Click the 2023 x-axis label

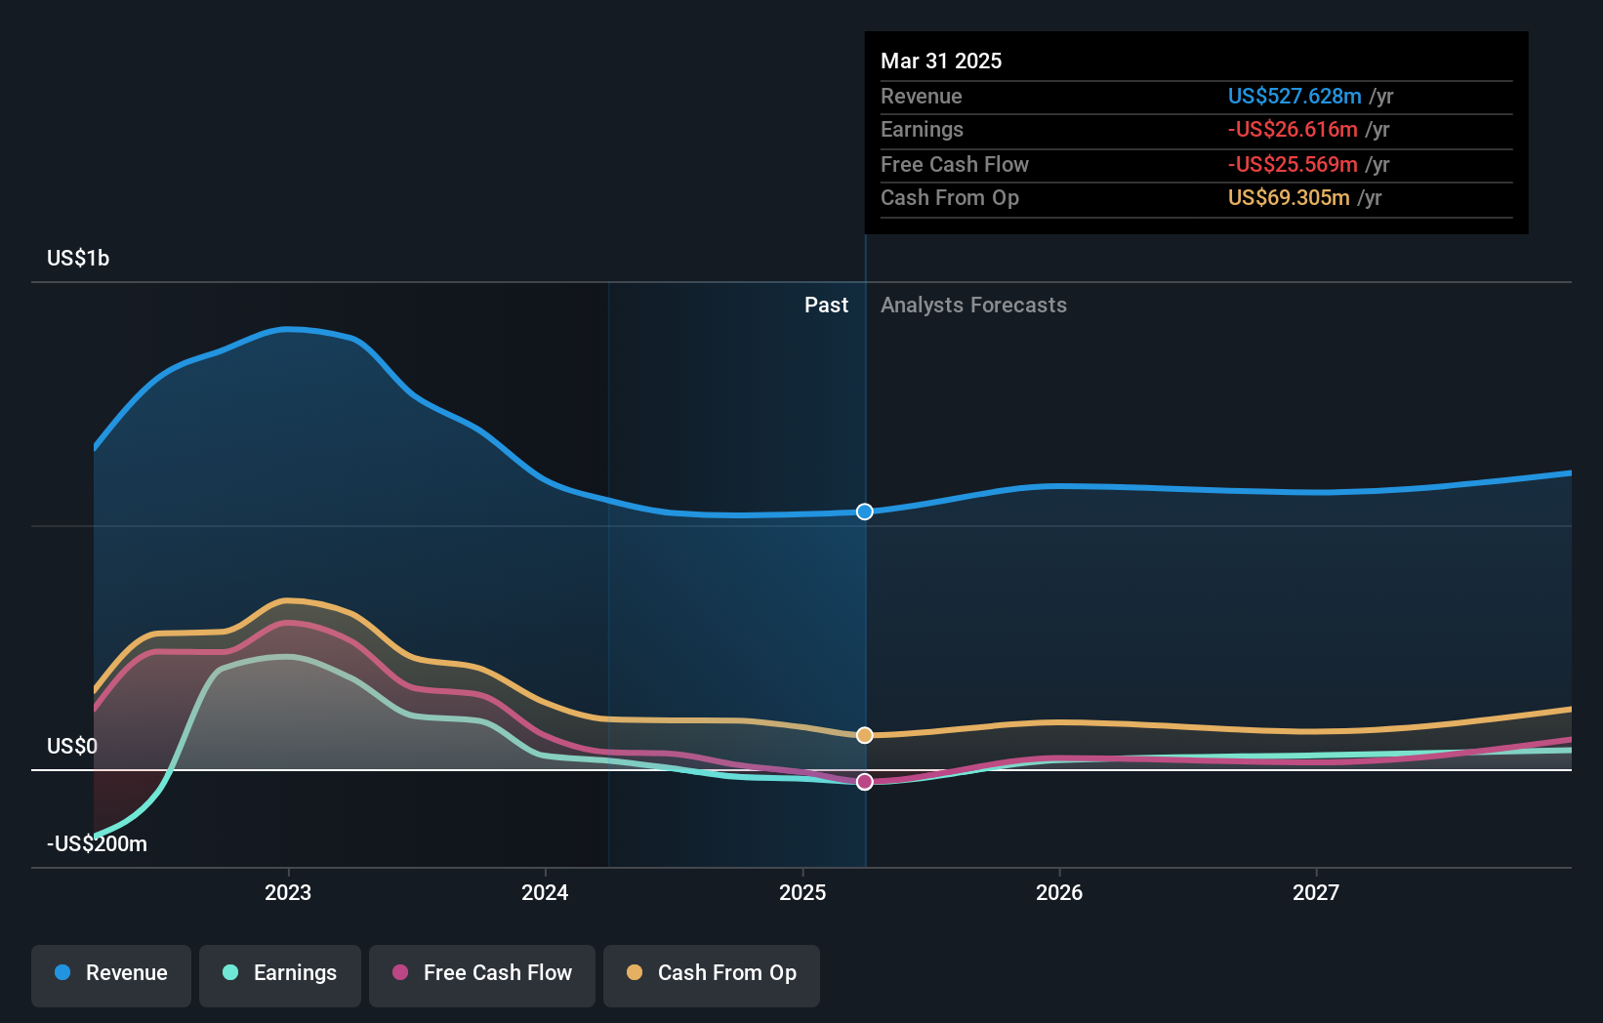click(x=288, y=892)
